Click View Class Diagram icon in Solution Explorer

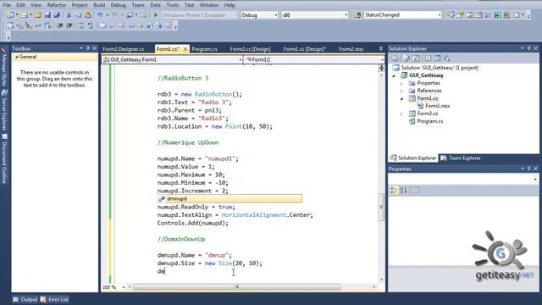point(446,58)
